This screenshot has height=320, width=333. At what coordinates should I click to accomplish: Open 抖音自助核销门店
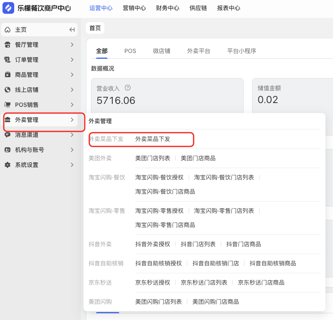tap(216, 263)
